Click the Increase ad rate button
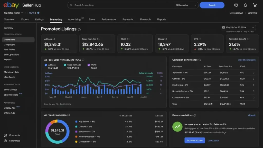The height and width of the screenshot is (148, 263). point(195,140)
